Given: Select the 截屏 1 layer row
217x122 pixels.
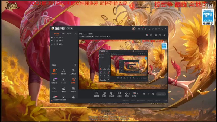Looking at the screenshot, I should [64, 44].
